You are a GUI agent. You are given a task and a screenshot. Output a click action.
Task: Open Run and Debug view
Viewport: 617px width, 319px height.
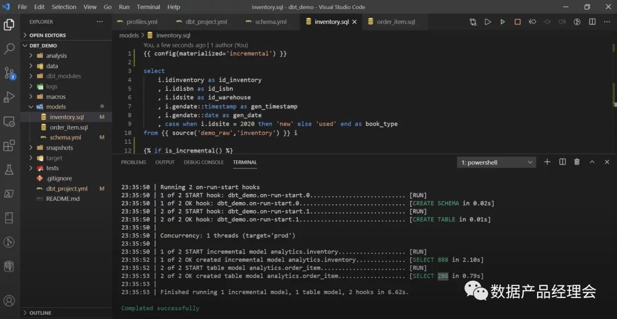pyautogui.click(x=9, y=97)
